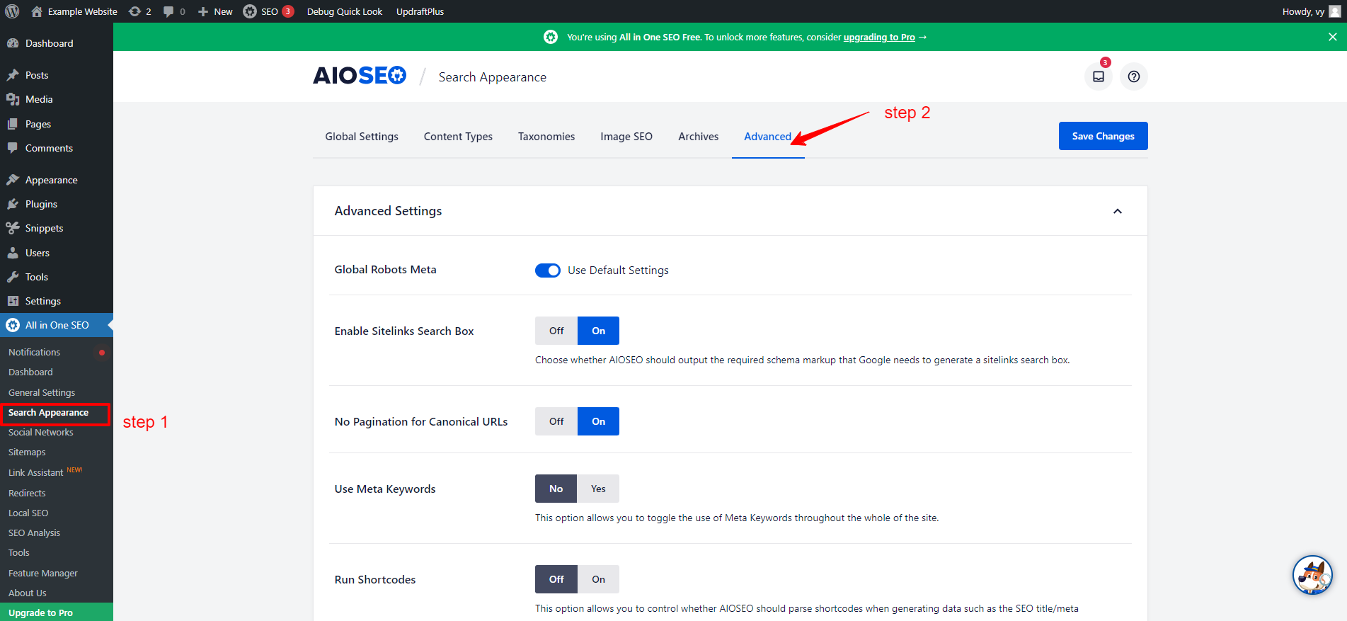This screenshot has width=1347, height=621.
Task: Open Plugins menu
Action: tap(57, 204)
